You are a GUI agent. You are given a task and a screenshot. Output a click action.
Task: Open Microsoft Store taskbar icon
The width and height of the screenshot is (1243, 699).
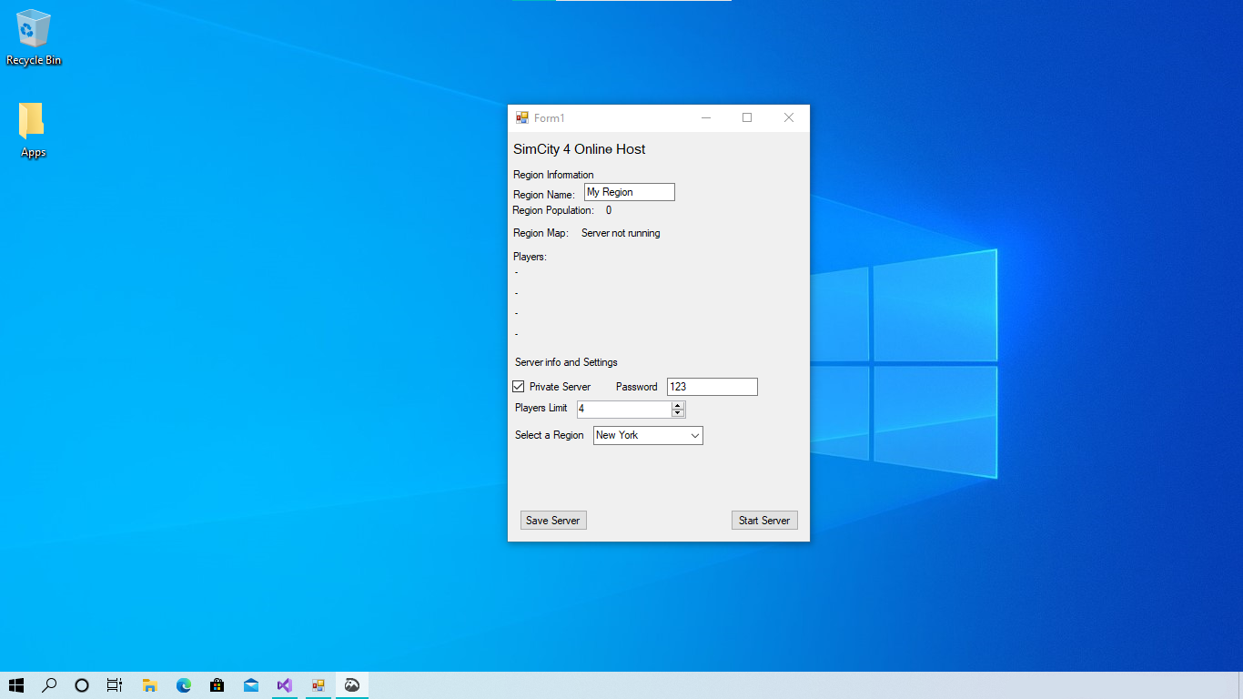[217, 685]
